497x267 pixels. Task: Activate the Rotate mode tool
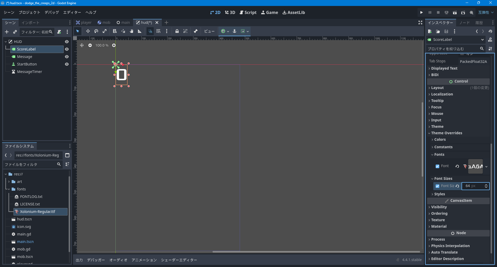click(96, 31)
